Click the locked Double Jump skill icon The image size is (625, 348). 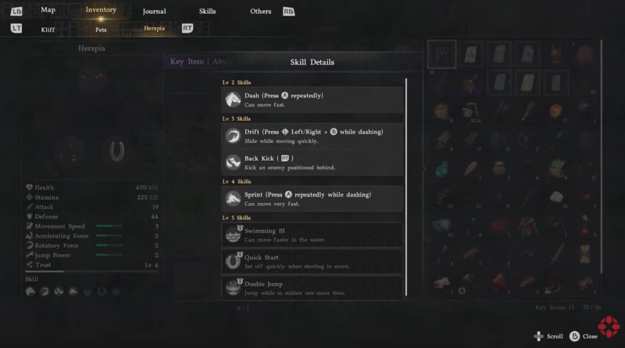pos(234,287)
